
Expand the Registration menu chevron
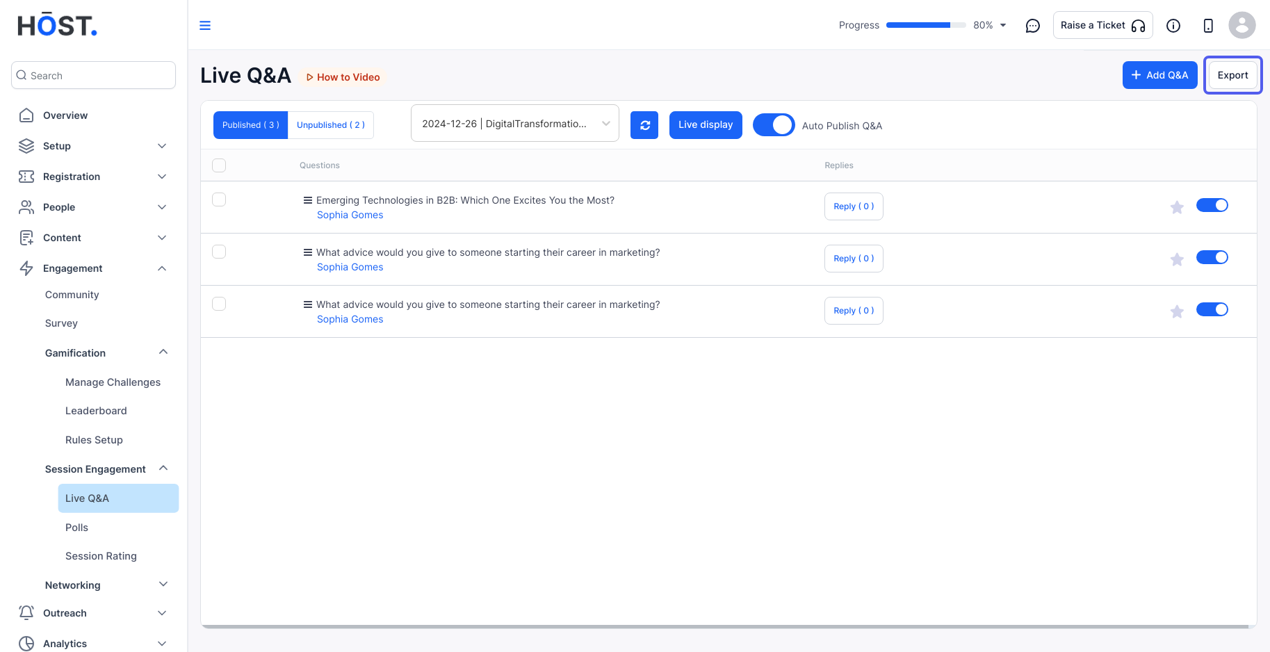(162, 177)
